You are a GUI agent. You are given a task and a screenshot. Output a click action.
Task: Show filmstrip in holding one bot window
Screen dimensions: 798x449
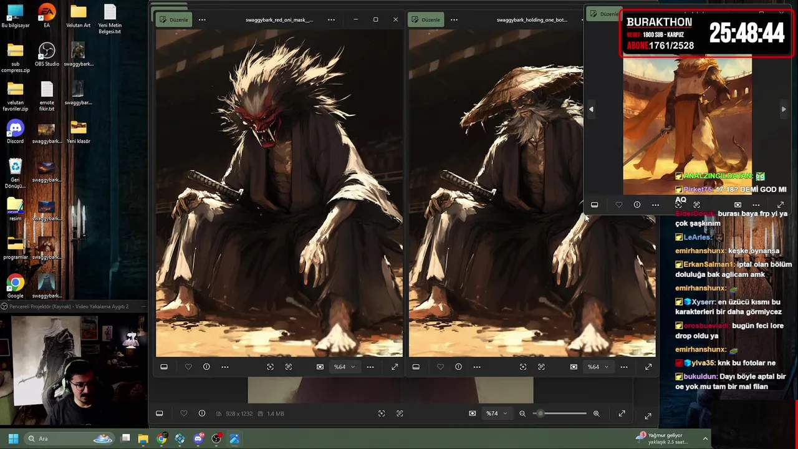click(416, 367)
